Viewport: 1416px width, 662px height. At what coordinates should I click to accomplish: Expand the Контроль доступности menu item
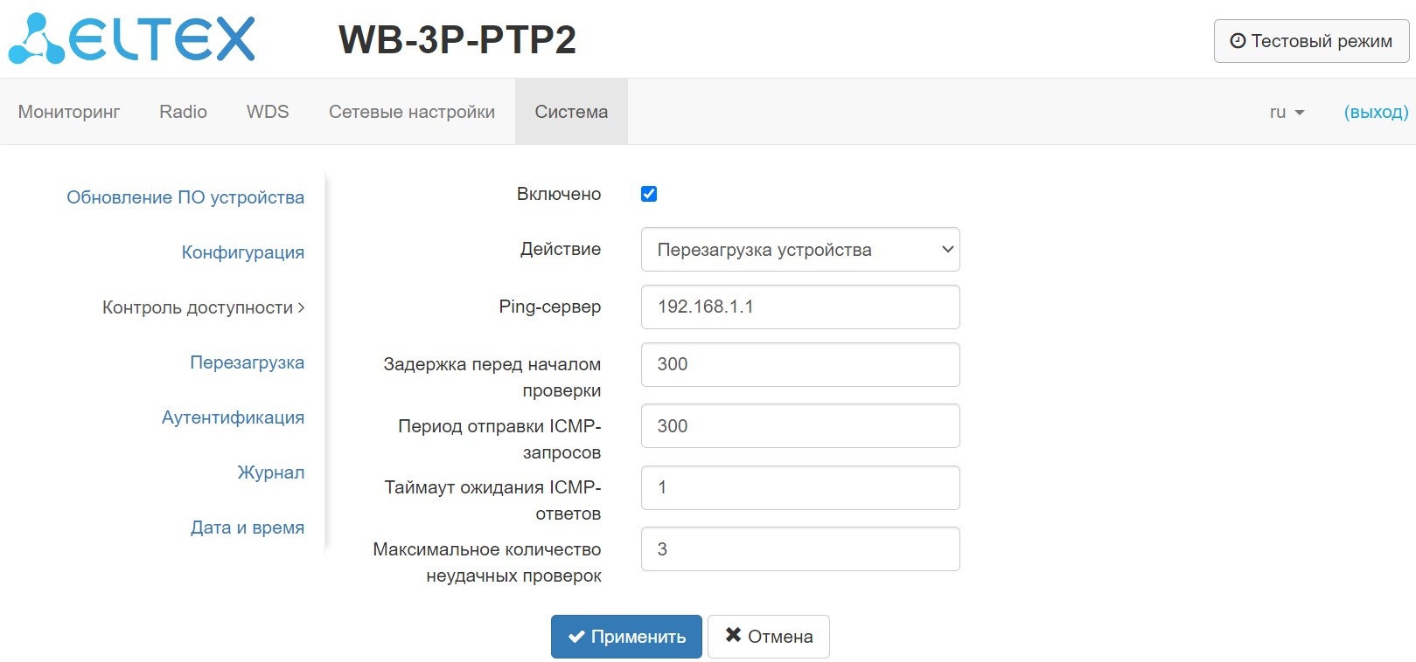(x=203, y=307)
